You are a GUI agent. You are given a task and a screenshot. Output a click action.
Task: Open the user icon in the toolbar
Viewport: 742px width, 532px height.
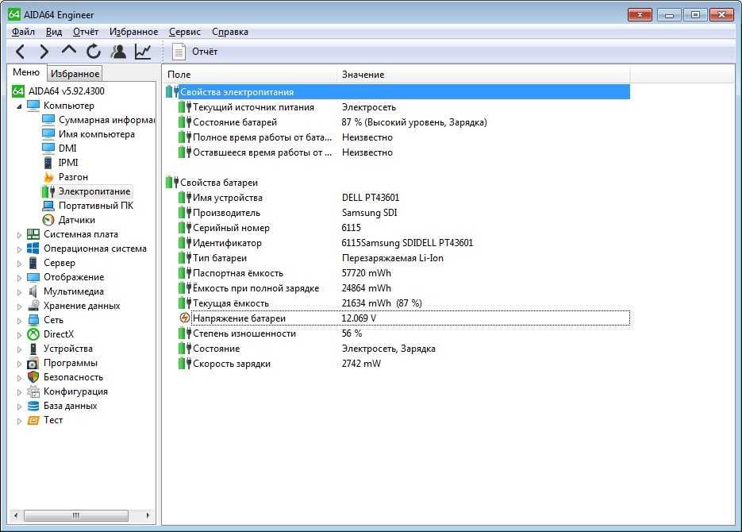click(117, 51)
